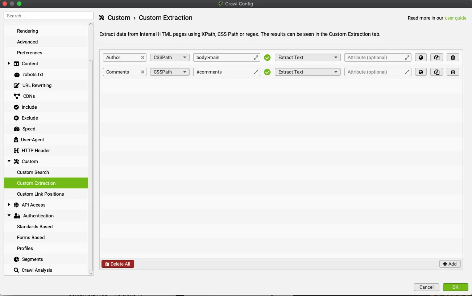The width and height of the screenshot is (472, 296).
Task: Go to Crawl Analysis settings
Action: [x=37, y=270]
